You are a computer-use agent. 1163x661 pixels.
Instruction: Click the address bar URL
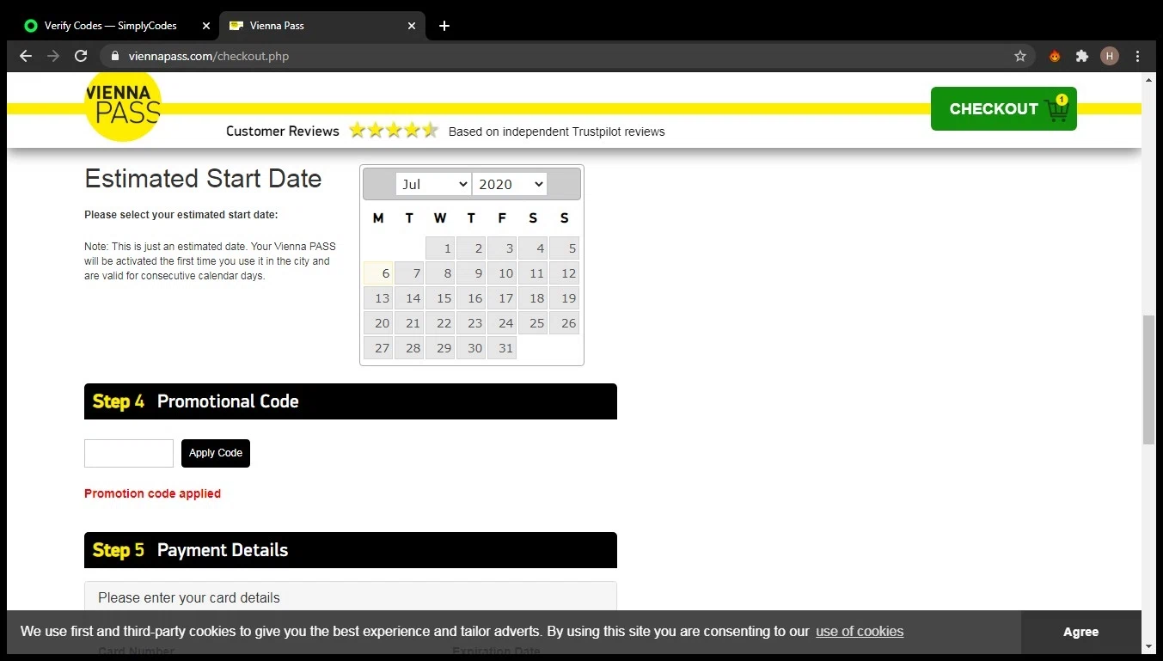click(x=209, y=56)
